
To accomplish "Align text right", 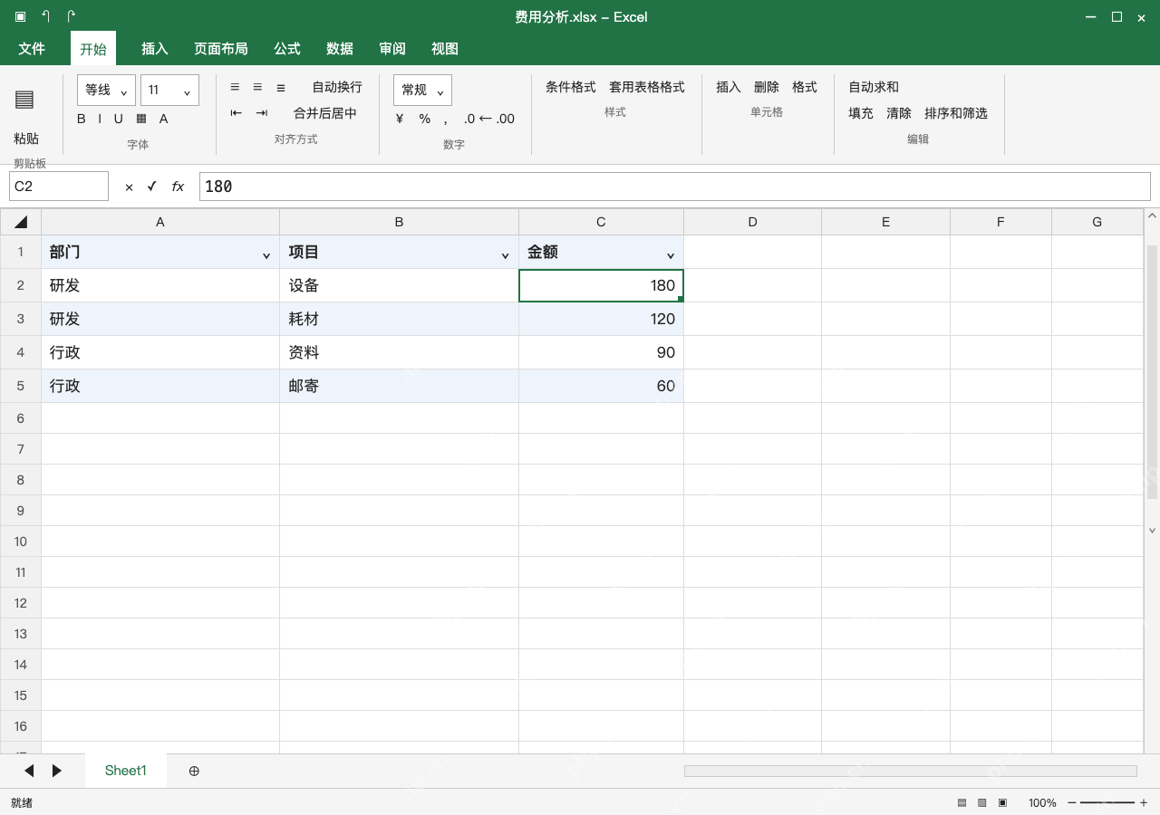I will tap(281, 87).
